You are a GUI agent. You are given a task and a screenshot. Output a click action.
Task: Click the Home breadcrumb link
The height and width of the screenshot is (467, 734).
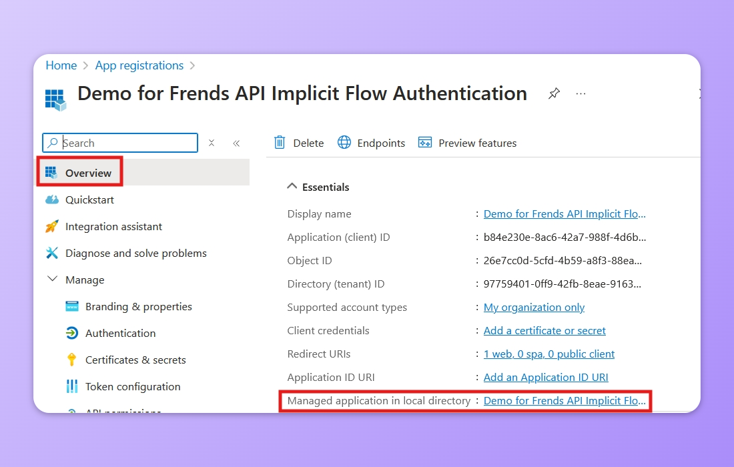61,65
